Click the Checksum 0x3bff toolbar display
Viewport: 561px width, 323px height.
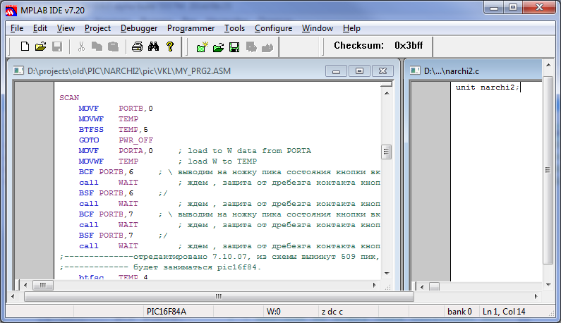[x=378, y=45]
